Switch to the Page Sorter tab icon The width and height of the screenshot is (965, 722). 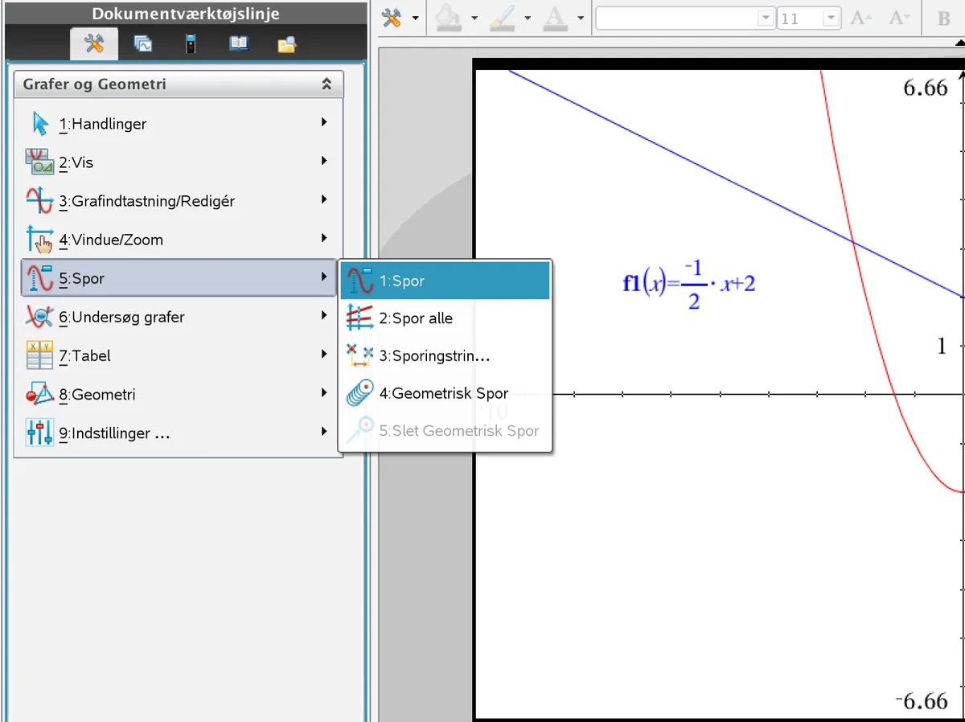[x=143, y=44]
